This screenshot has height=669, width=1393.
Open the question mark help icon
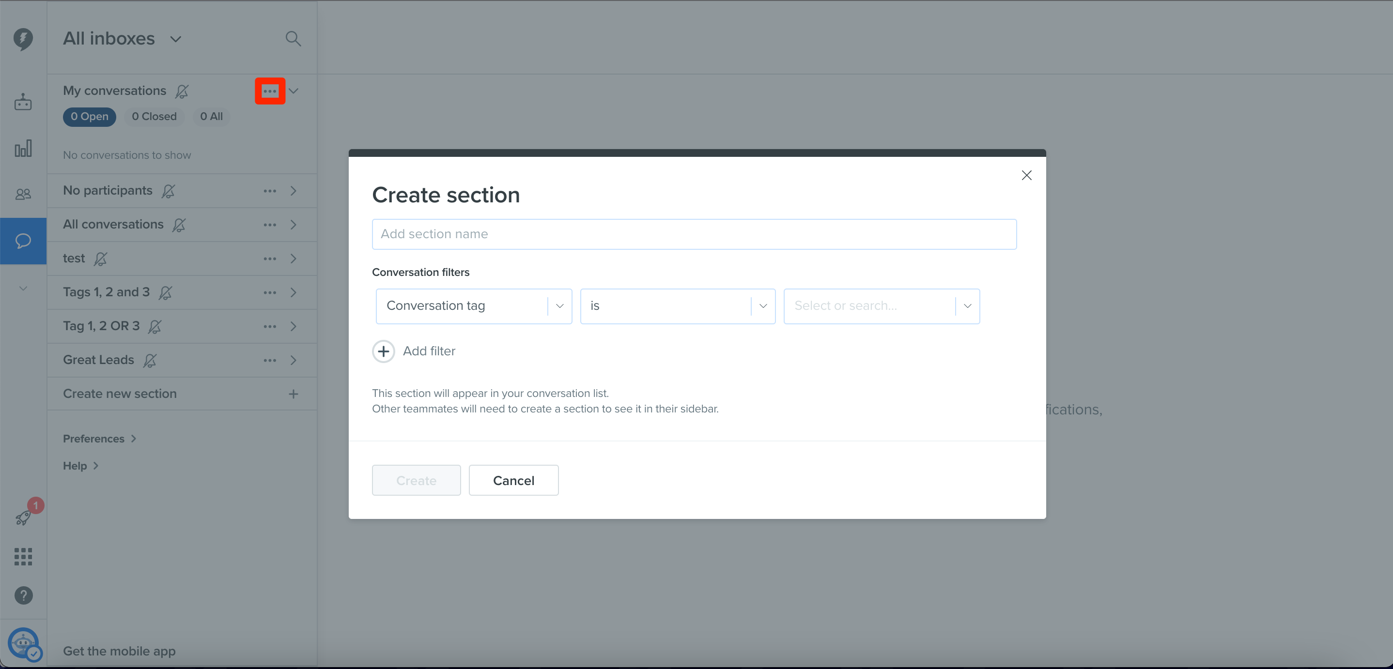pos(23,595)
